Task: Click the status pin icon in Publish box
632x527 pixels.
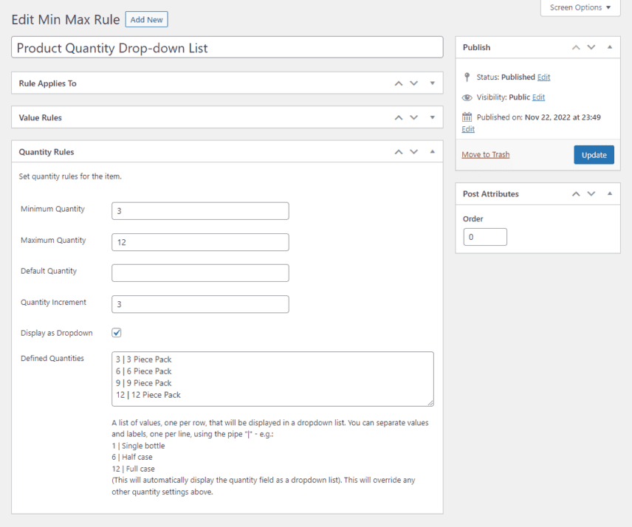Action: click(467, 77)
